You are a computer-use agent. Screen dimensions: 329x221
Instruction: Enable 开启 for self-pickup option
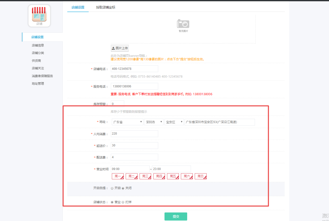pos(112,188)
